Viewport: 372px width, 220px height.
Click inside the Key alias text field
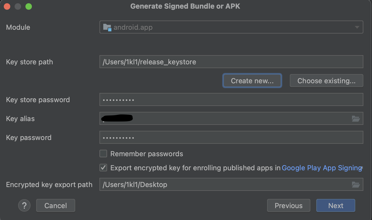pos(224,119)
